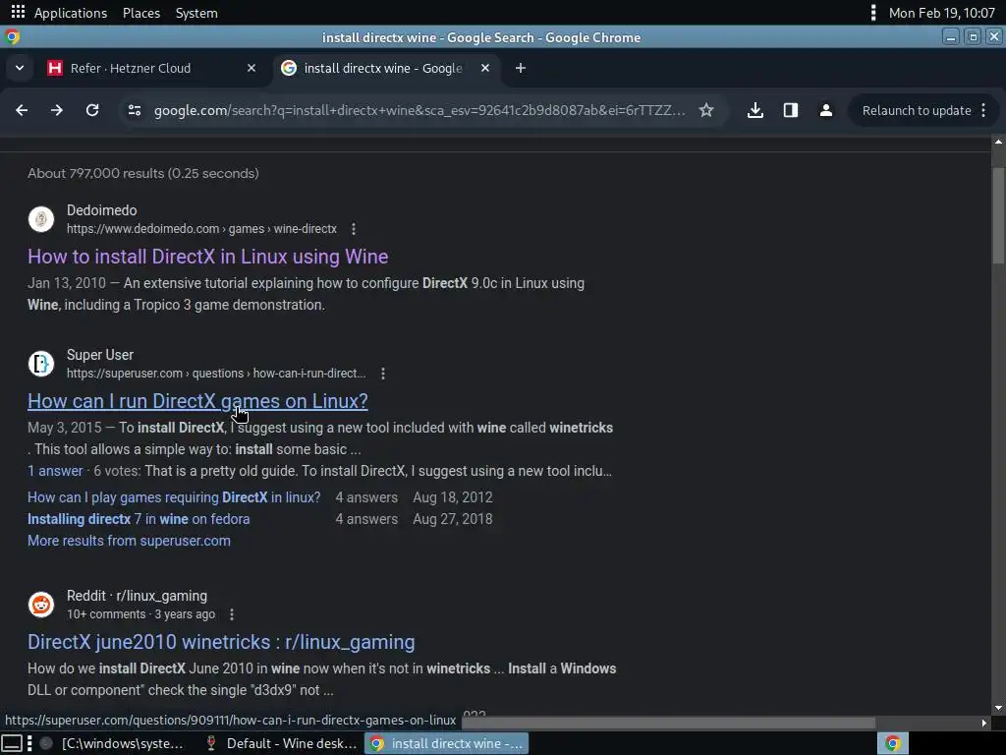
Task: Open More results from superuser.com
Action: click(x=129, y=542)
